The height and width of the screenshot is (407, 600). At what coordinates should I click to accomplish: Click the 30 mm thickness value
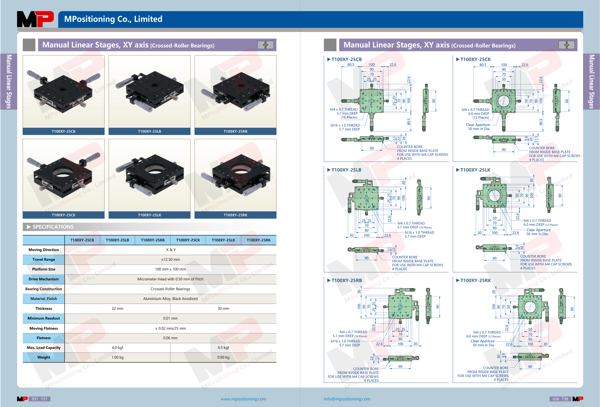[x=223, y=309]
